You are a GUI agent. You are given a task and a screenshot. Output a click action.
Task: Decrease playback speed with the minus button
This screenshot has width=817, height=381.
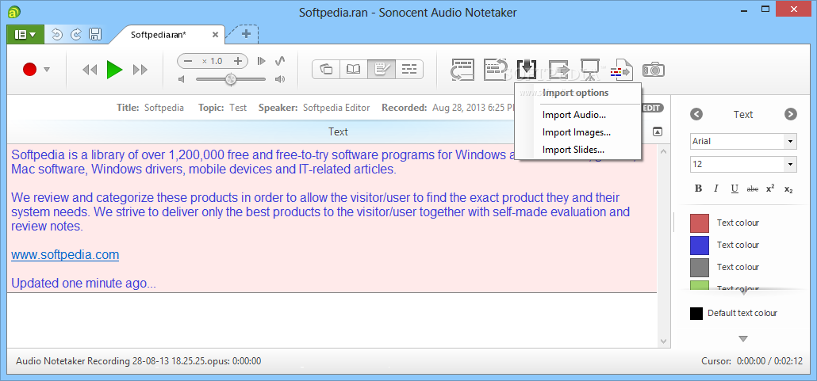189,62
